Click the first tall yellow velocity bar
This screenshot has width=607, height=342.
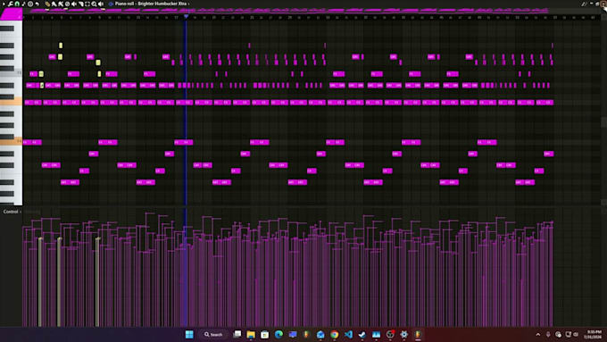40,282
